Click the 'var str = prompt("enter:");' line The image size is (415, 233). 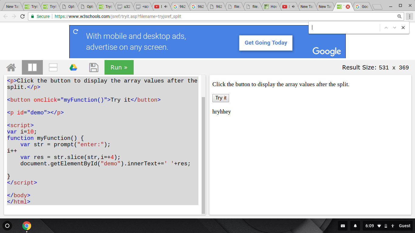pos(65,144)
